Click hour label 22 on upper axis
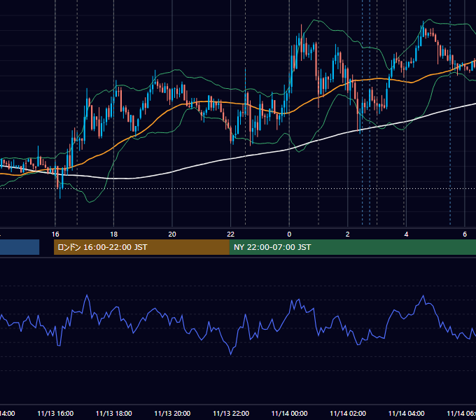This screenshot has height=420, width=476. (231, 234)
